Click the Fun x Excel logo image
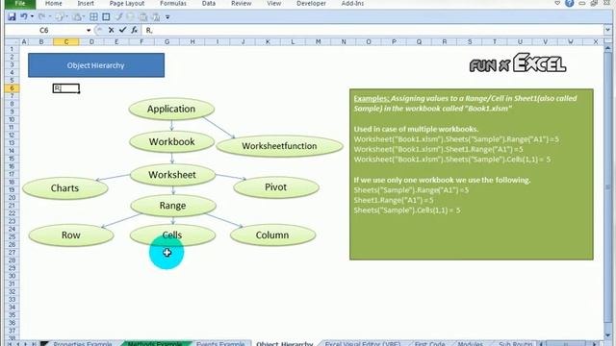Screen dimensions: 616x346 coord(518,62)
